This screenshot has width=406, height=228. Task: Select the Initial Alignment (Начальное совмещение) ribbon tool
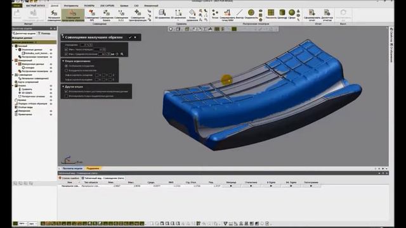point(54,15)
